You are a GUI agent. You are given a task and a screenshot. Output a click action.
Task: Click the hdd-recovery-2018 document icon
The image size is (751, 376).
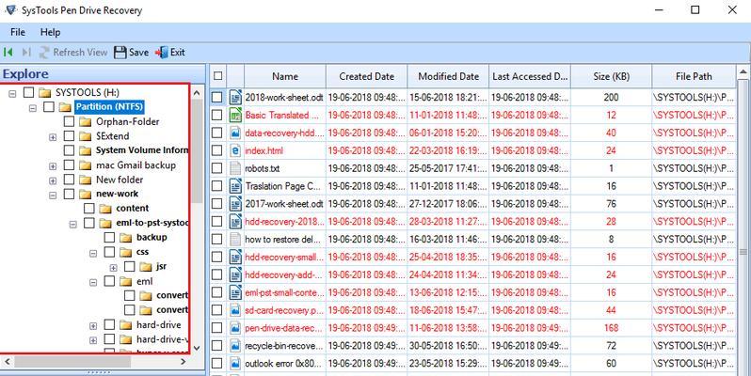pyautogui.click(x=235, y=222)
